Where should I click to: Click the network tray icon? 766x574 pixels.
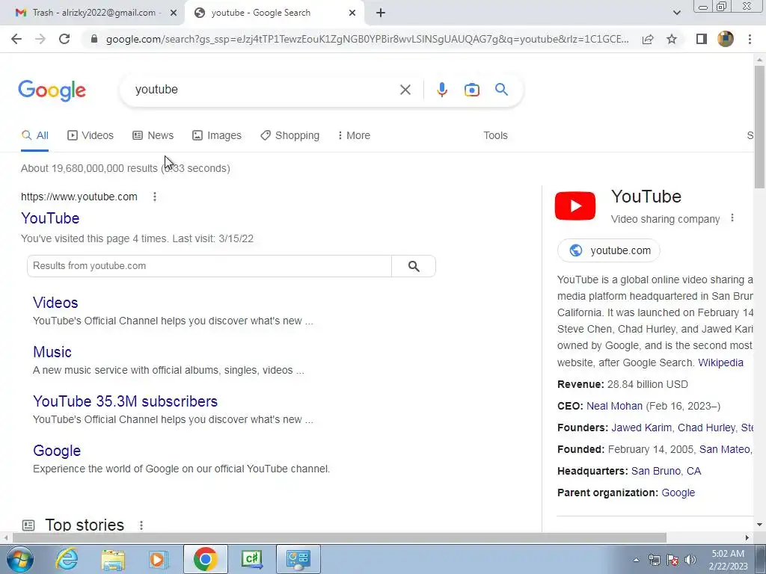point(654,560)
